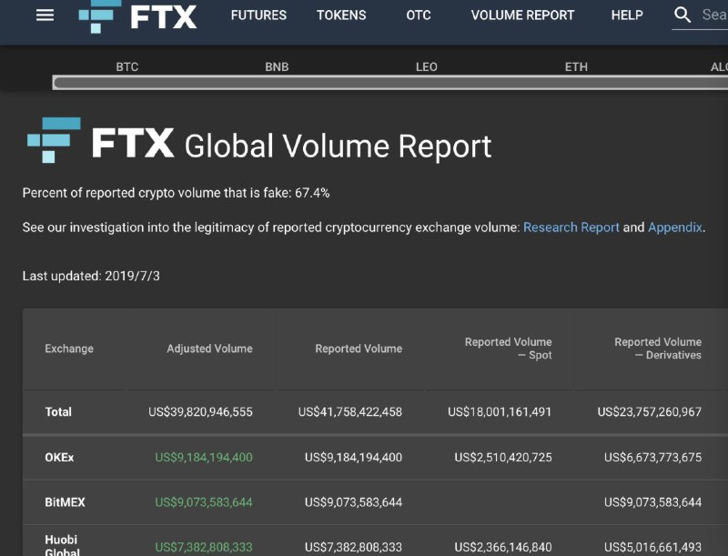The image size is (728, 556).
Task: Click Total reported volume US$41,758,422,458
Action: 350,411
